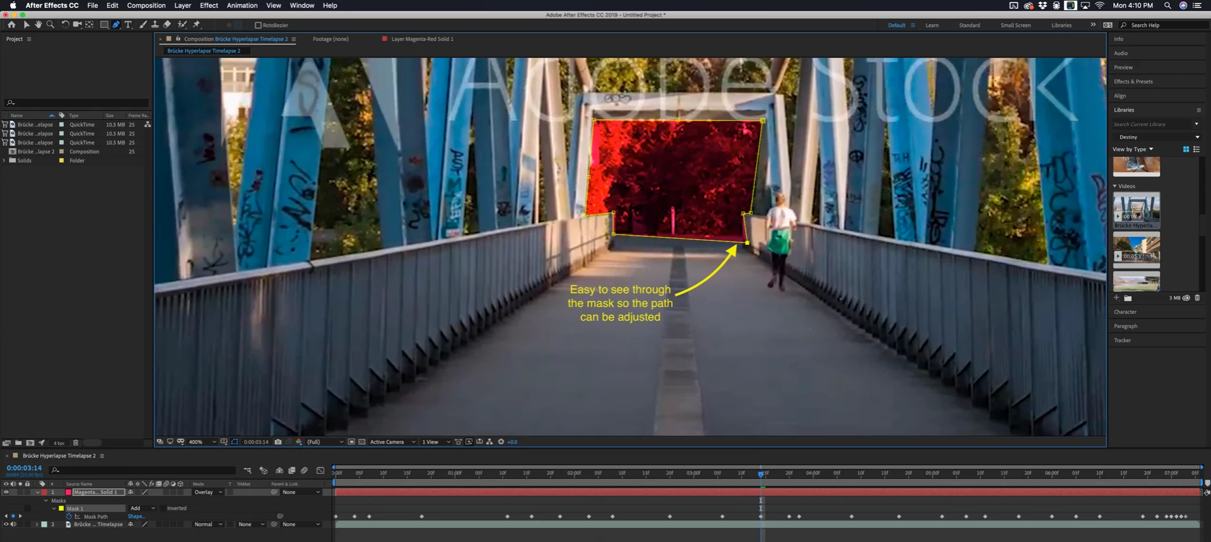Viewport: 1211px width, 542px height.
Task: Open the (Full) resolution dropdown
Action: coord(325,442)
